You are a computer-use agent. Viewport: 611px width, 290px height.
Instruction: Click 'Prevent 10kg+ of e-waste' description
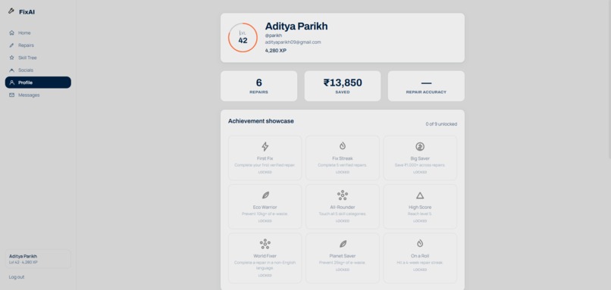(265, 214)
